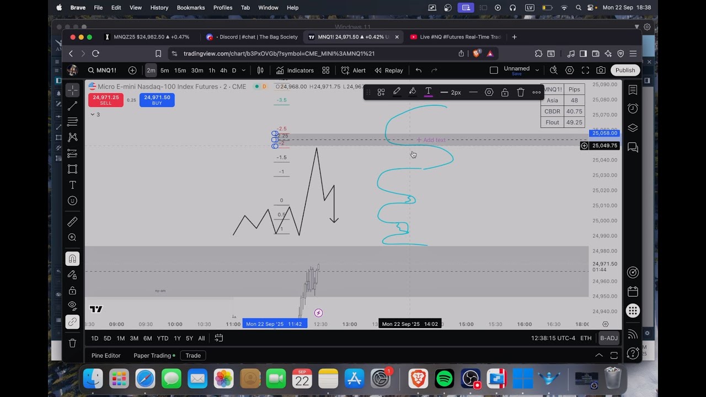
Task: Click the Publish button
Action: point(625,71)
